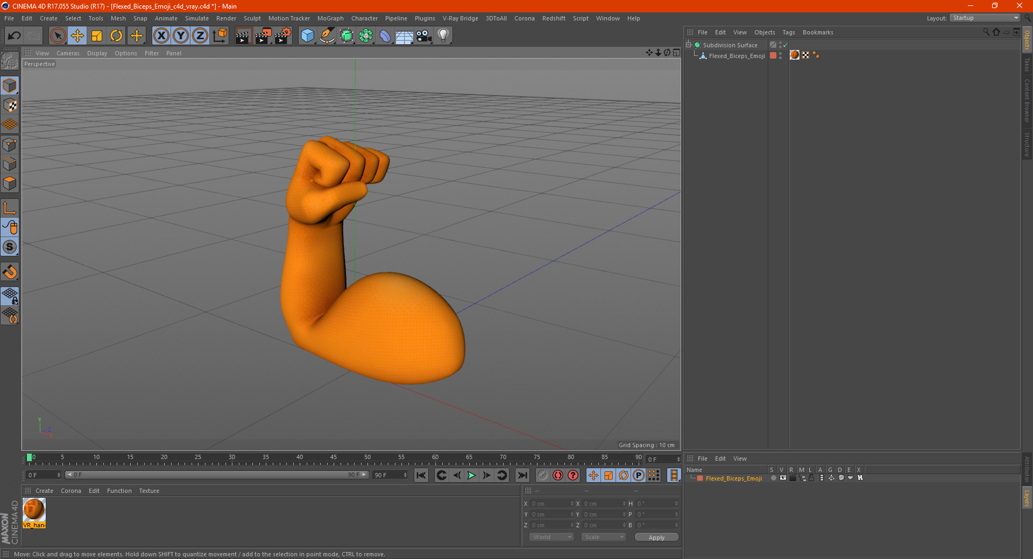Screen dimensions: 1033x559
Task: Toggle viewport maximize icon
Action: pos(676,53)
